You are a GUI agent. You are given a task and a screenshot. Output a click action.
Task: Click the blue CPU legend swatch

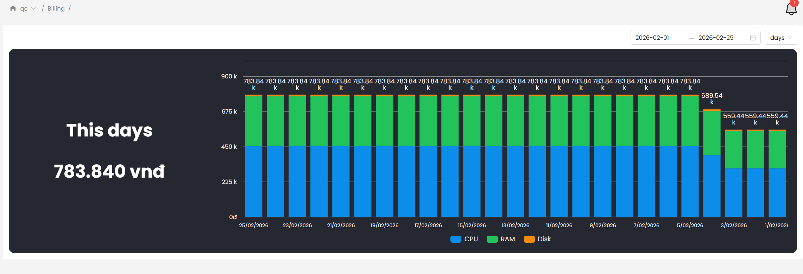pyautogui.click(x=456, y=239)
